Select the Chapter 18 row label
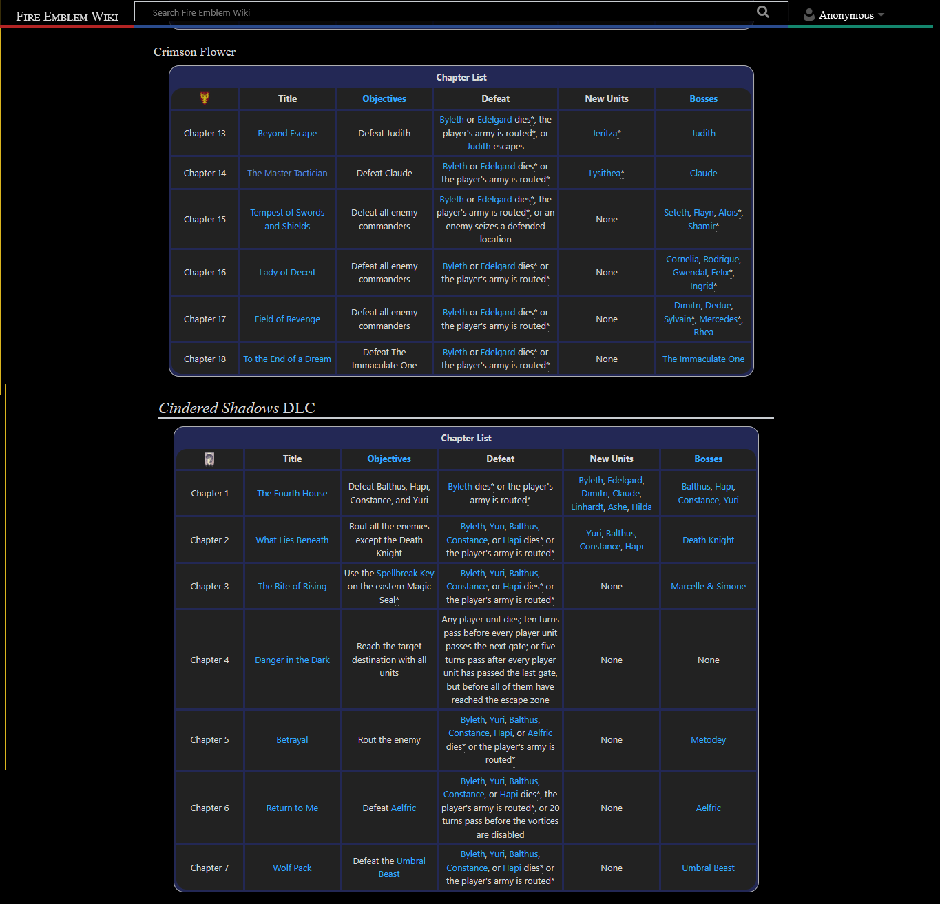 (x=205, y=359)
